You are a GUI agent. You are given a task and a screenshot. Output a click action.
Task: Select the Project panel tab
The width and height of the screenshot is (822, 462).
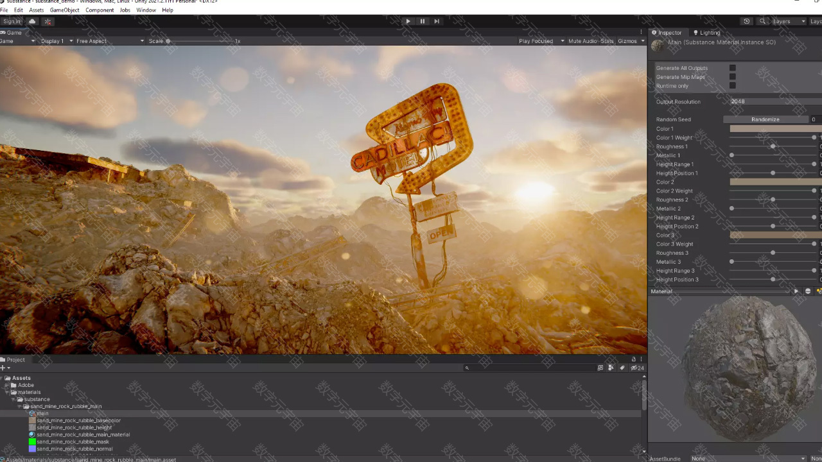click(x=13, y=359)
